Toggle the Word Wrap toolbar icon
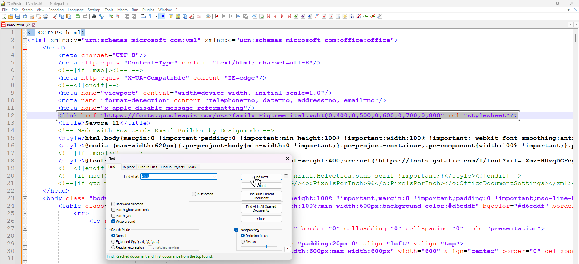This screenshot has width=579, height=264. tap(143, 16)
